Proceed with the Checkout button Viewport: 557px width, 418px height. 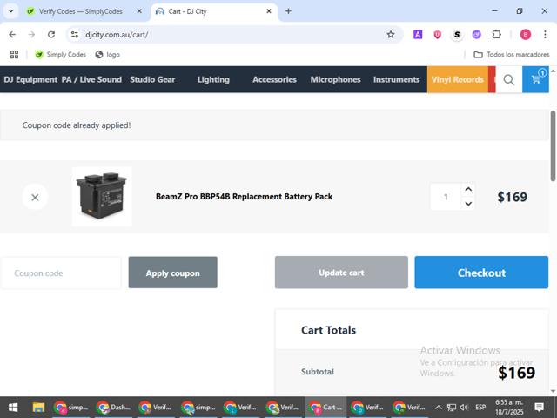[x=481, y=273]
